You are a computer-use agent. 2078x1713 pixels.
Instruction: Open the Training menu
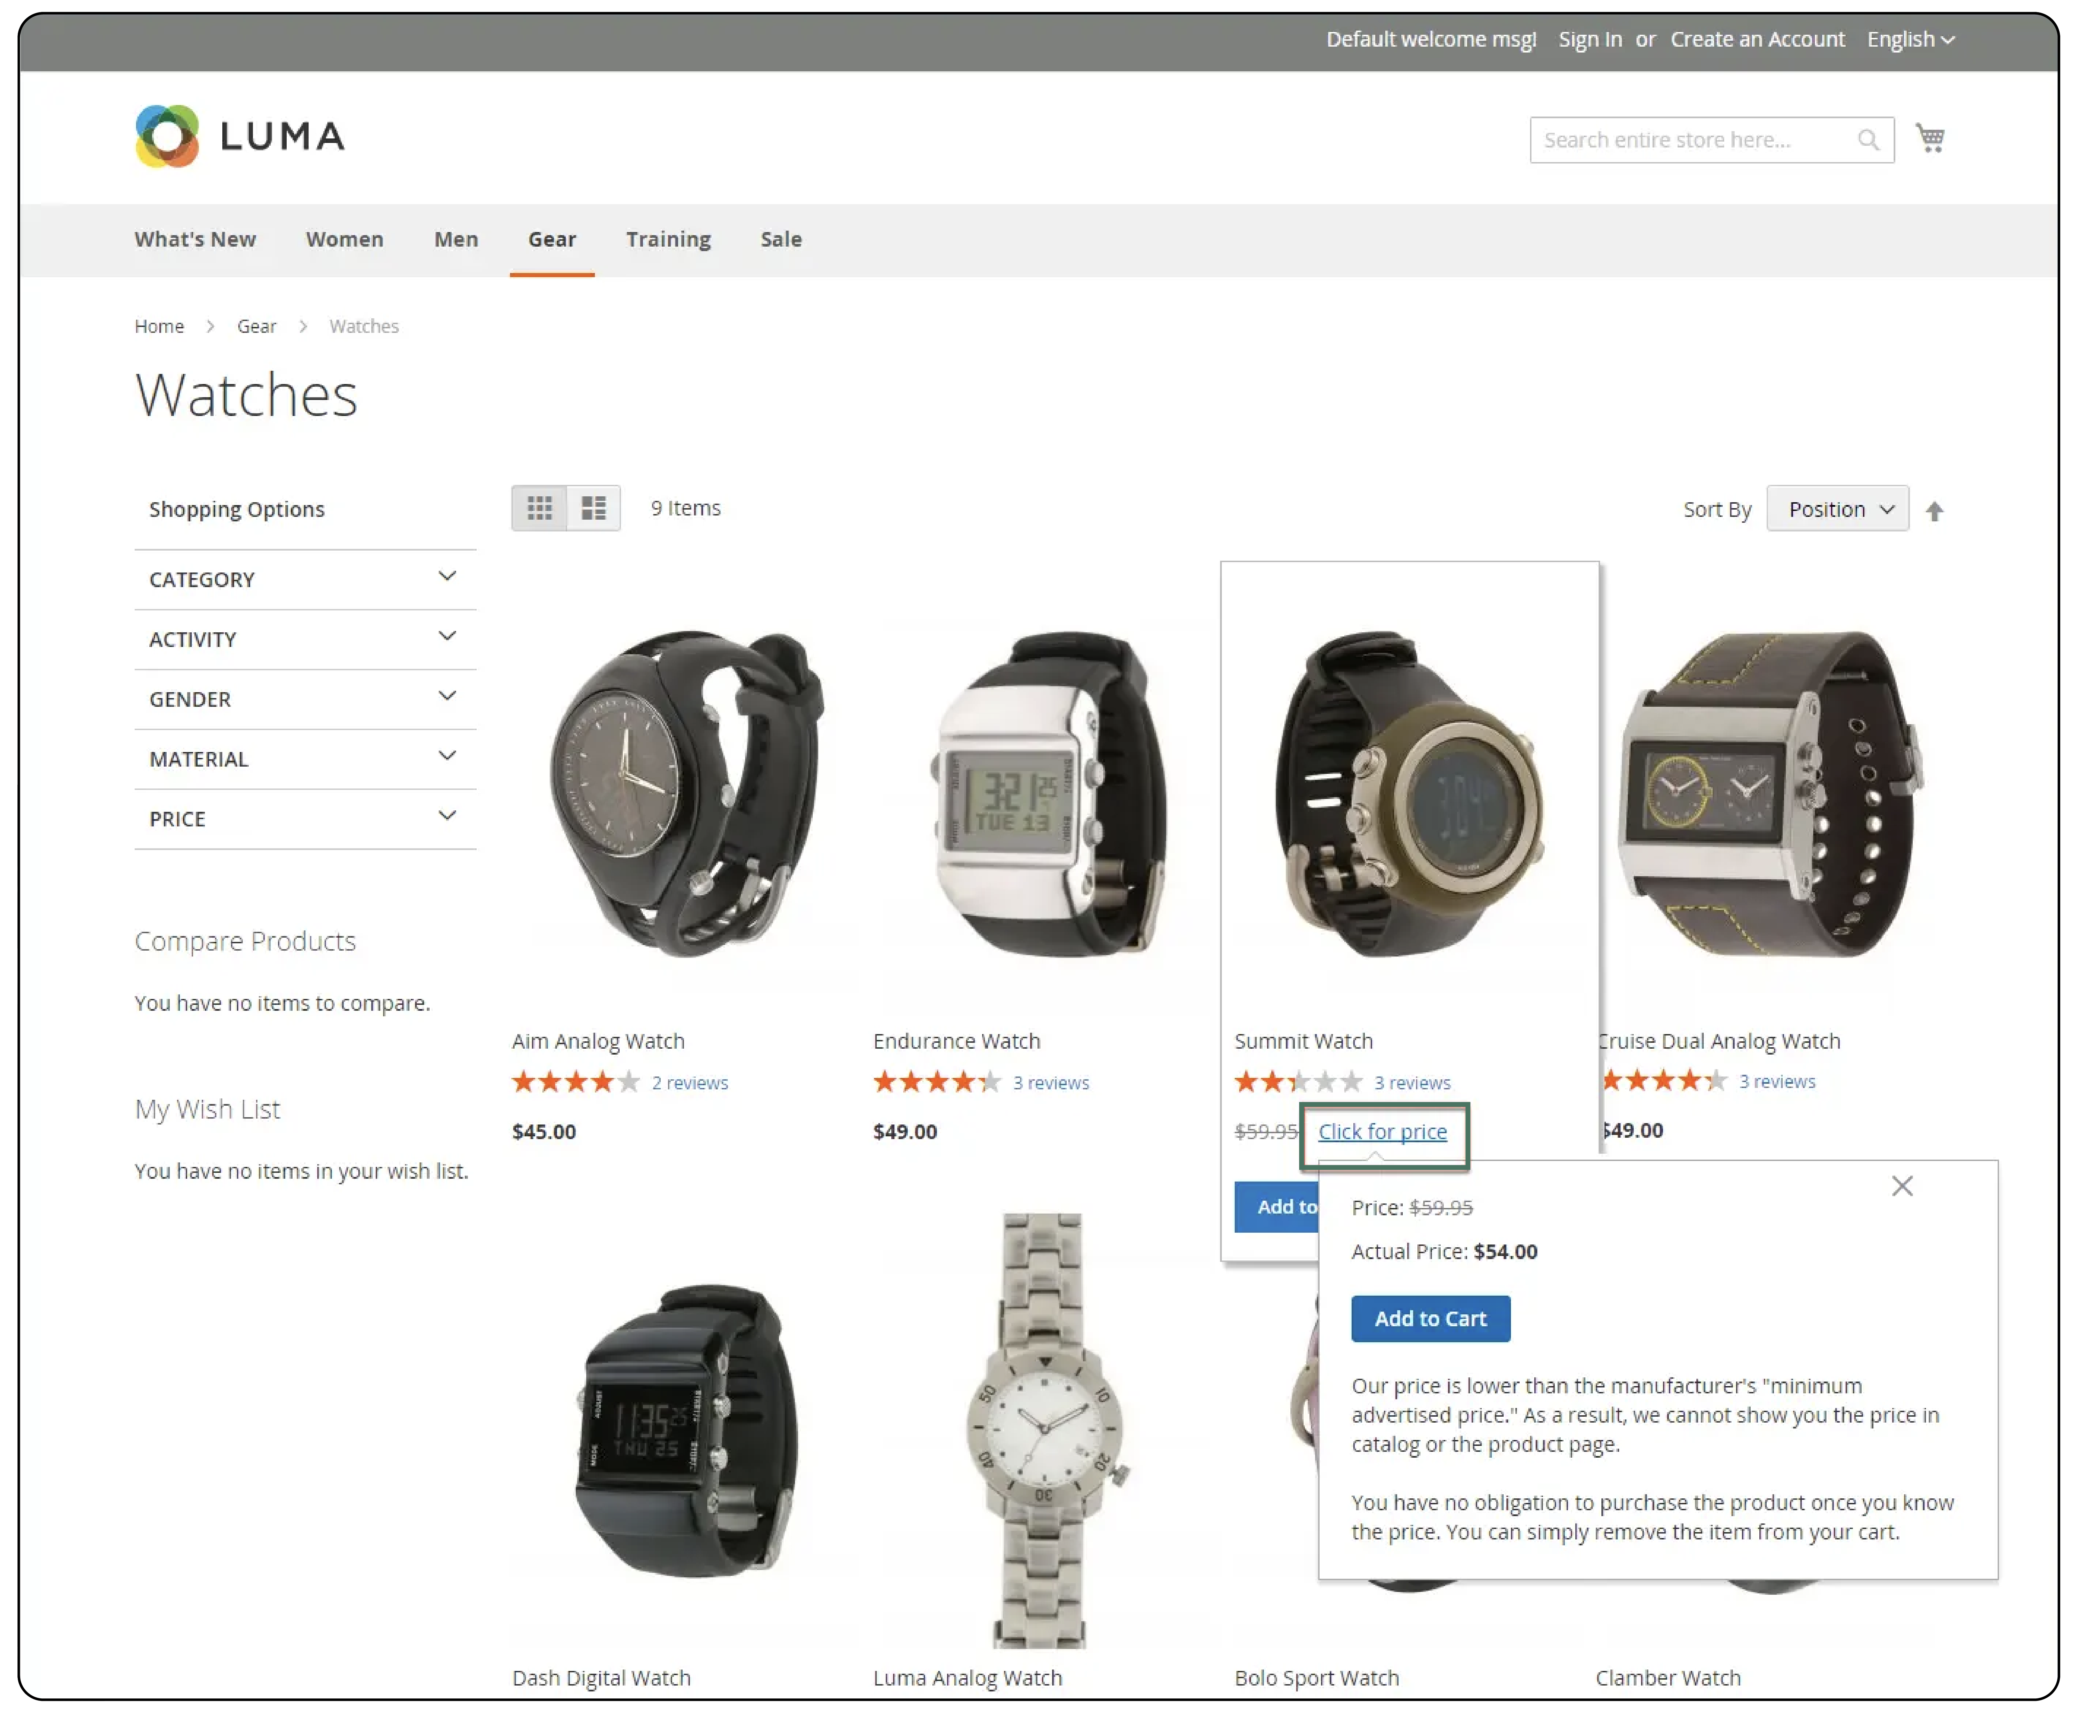(668, 239)
